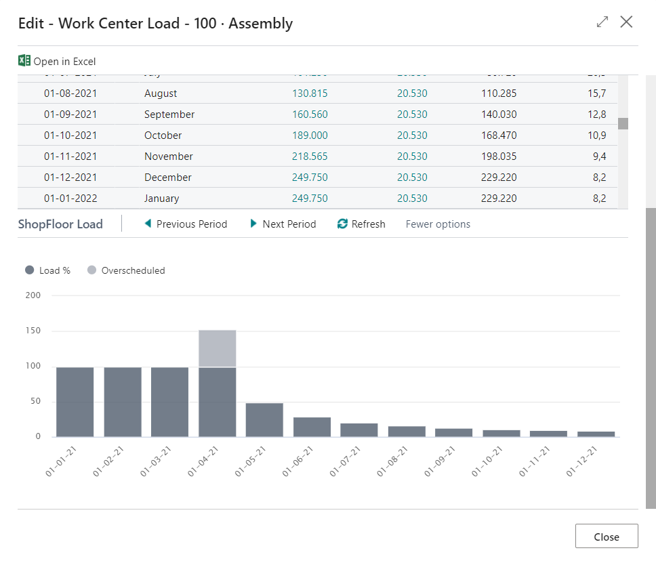The height and width of the screenshot is (561, 656).
Task: Open the 130.815 value in August row
Action: pyautogui.click(x=310, y=93)
